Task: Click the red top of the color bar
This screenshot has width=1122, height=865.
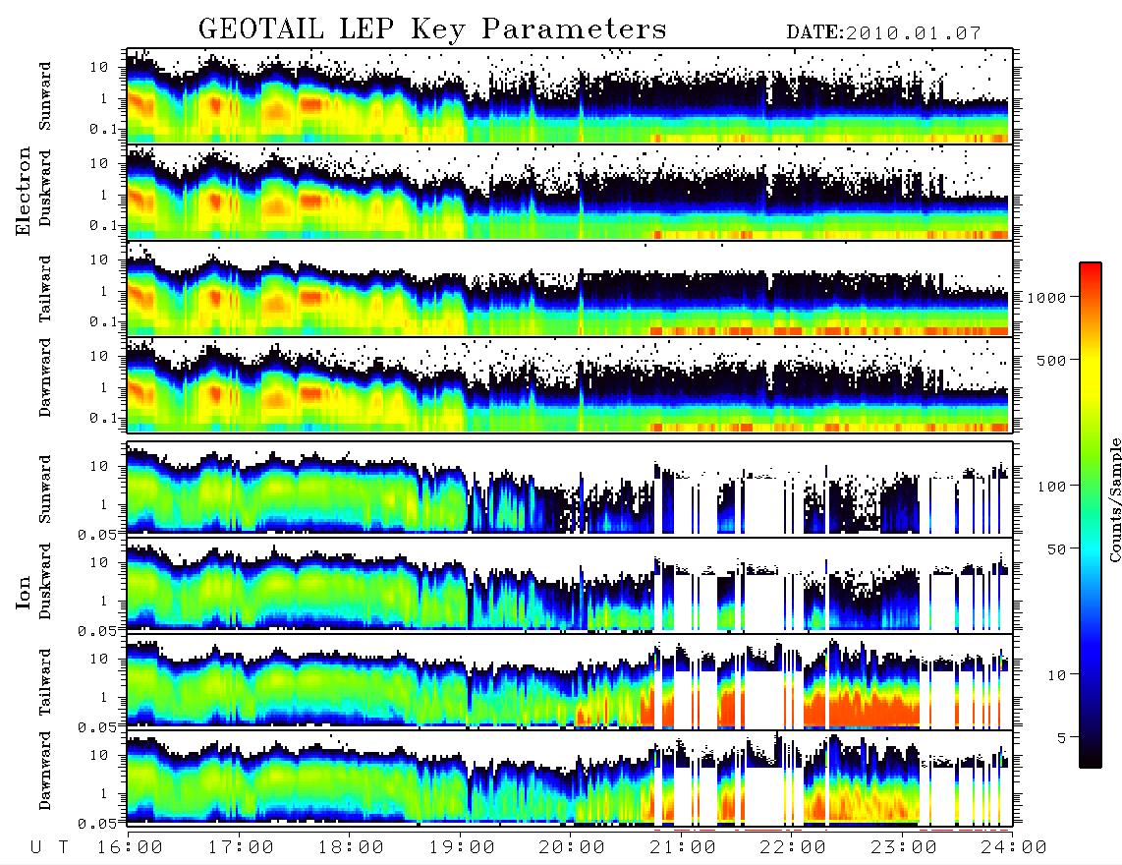Action: [1091, 275]
